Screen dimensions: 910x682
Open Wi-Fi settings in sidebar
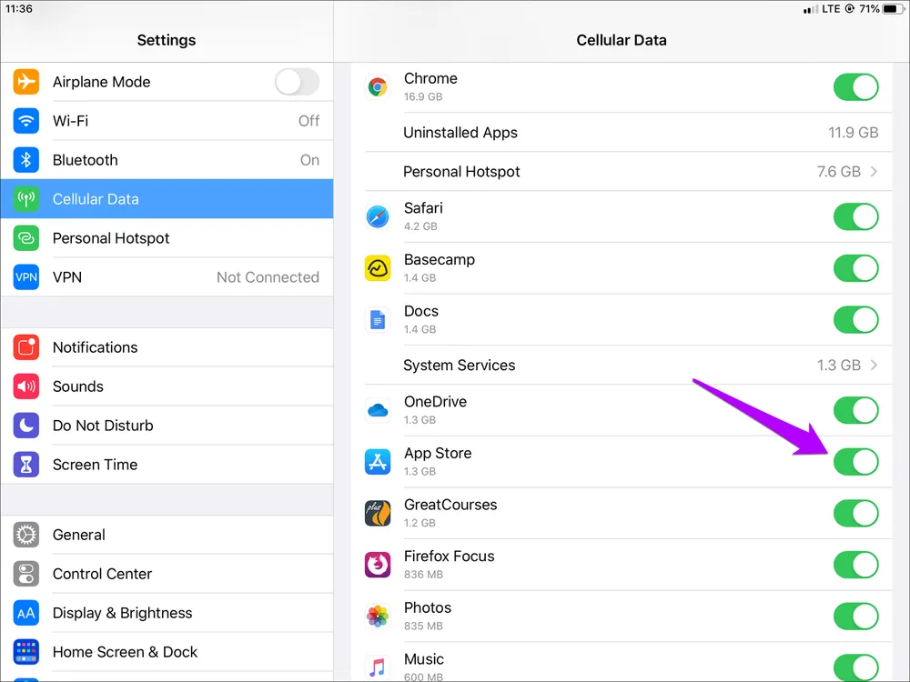pos(167,121)
